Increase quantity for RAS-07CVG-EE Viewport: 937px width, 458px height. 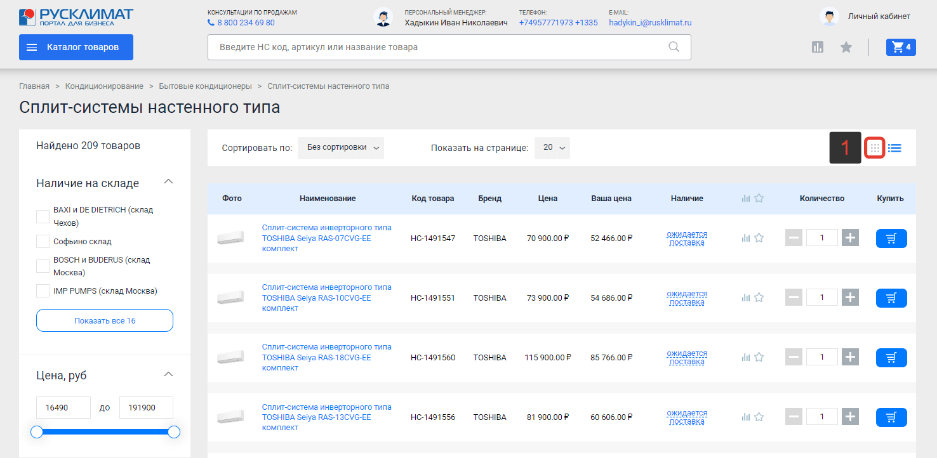point(850,238)
